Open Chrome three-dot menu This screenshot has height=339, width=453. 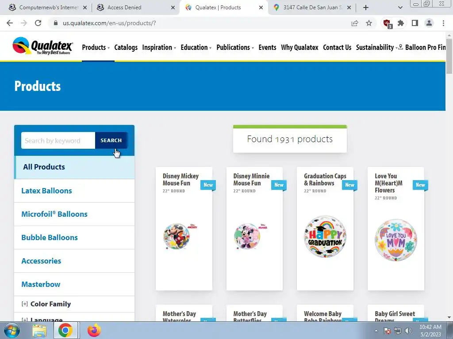pyautogui.click(x=443, y=23)
